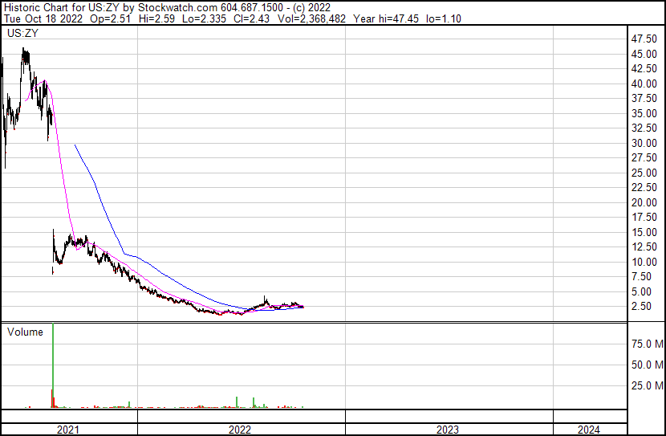This screenshot has height=436, width=666.
Task: Click the 25.0 M volume axis label
Action: (647, 385)
